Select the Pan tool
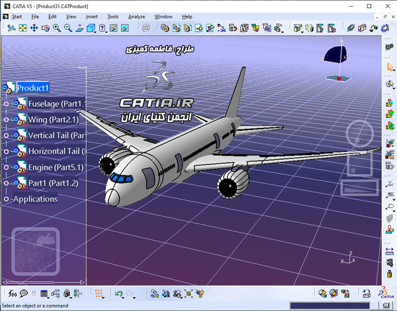The image size is (397, 311). tap(34, 28)
